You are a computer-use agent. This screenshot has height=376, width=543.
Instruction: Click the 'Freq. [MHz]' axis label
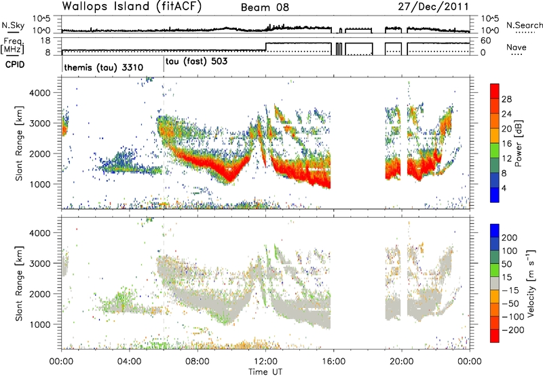[12, 46]
